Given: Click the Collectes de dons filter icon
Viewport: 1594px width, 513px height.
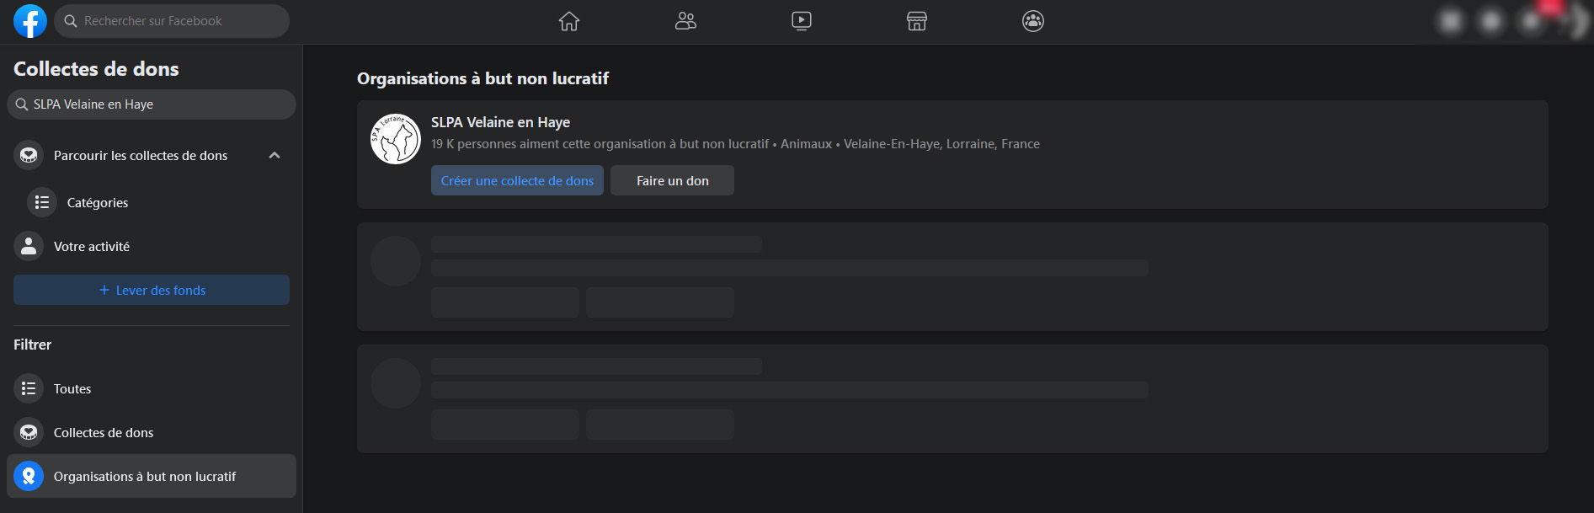Looking at the screenshot, I should pyautogui.click(x=29, y=432).
